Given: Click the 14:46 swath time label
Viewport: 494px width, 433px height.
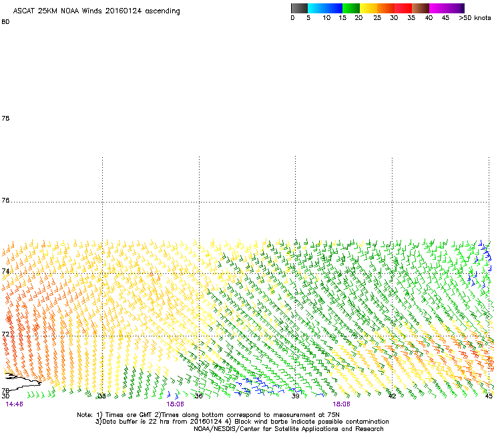Looking at the screenshot, I should 14,404.
